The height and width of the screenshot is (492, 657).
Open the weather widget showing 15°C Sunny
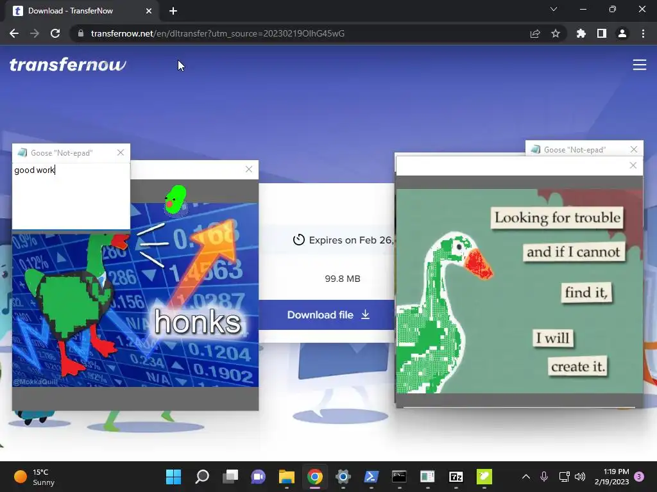coord(35,477)
